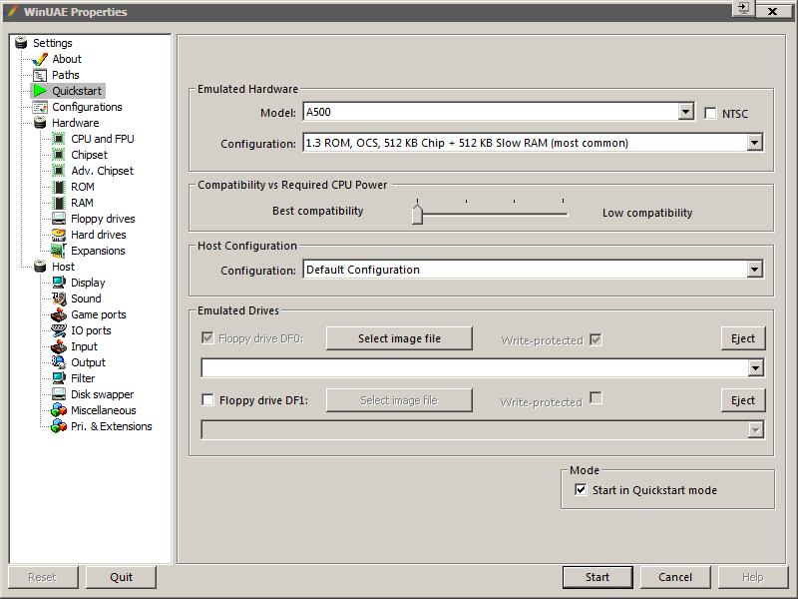Screen dimensions: 798x599
Task: Click the Chipset chip icon
Action: (59, 155)
